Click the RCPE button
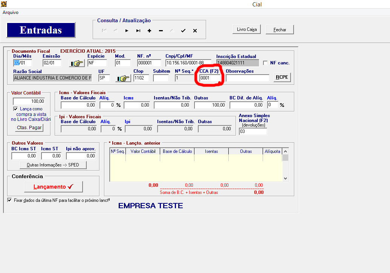Viewport: 390px width, 273px height. (x=282, y=77)
